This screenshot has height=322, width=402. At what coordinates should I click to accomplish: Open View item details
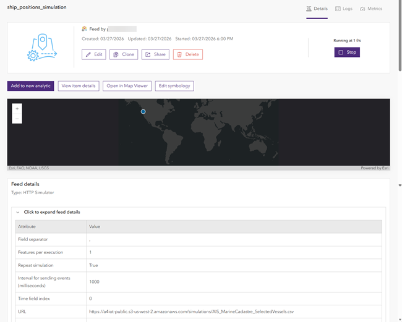[79, 86]
